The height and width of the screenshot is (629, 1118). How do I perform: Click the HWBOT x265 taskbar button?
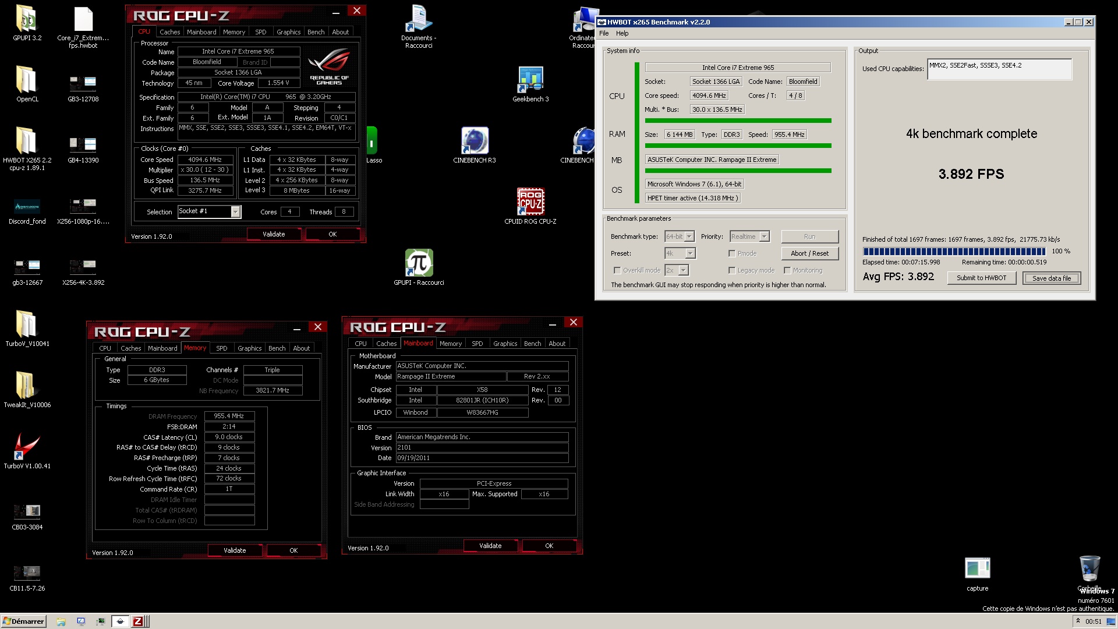coord(120,621)
